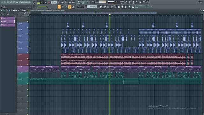
Task: Click previous pattern arrow beside Pattern 3
Action: pos(86,7)
